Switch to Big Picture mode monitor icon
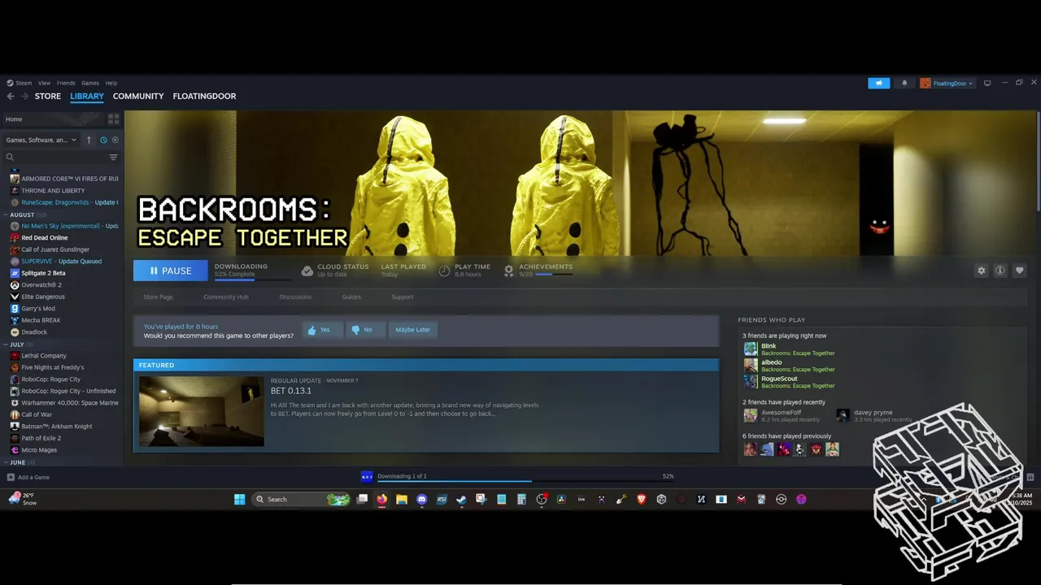 pos(987,83)
